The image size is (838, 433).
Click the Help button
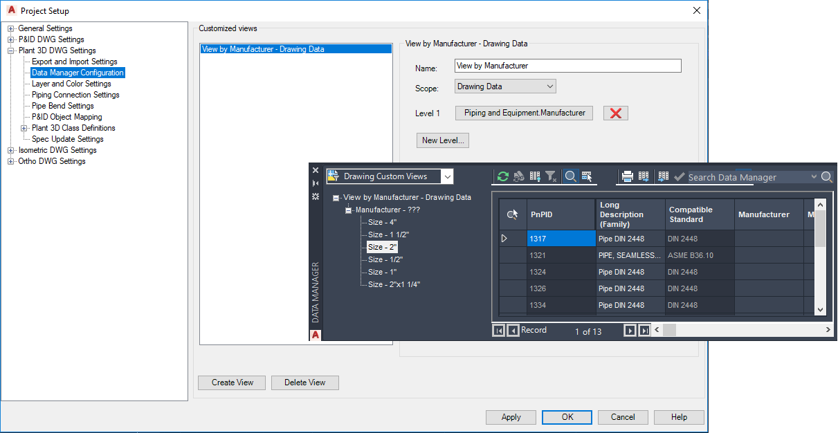[x=679, y=417]
